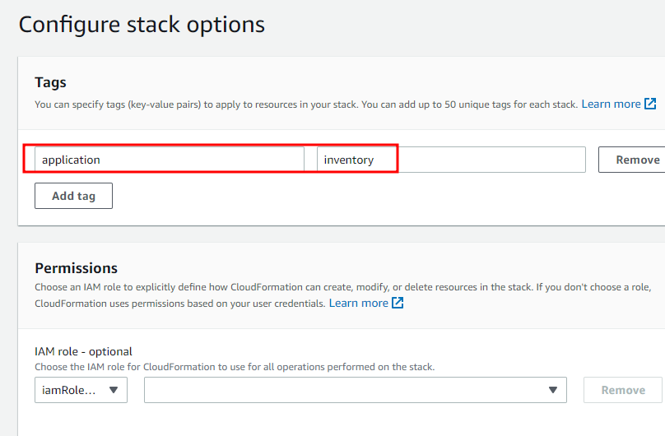665x436 pixels.
Task: Click the external link icon beside Tags Learn more
Action: pos(650,104)
